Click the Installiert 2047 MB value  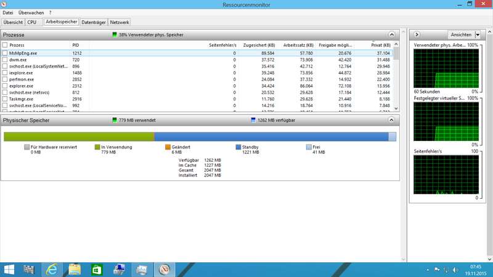pos(213,175)
